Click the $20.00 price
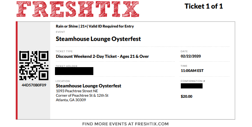 (186, 96)
